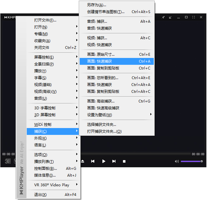Select 打开捕获文件夹...(O)
The width and height of the screenshot is (207, 200).
pos(117,131)
